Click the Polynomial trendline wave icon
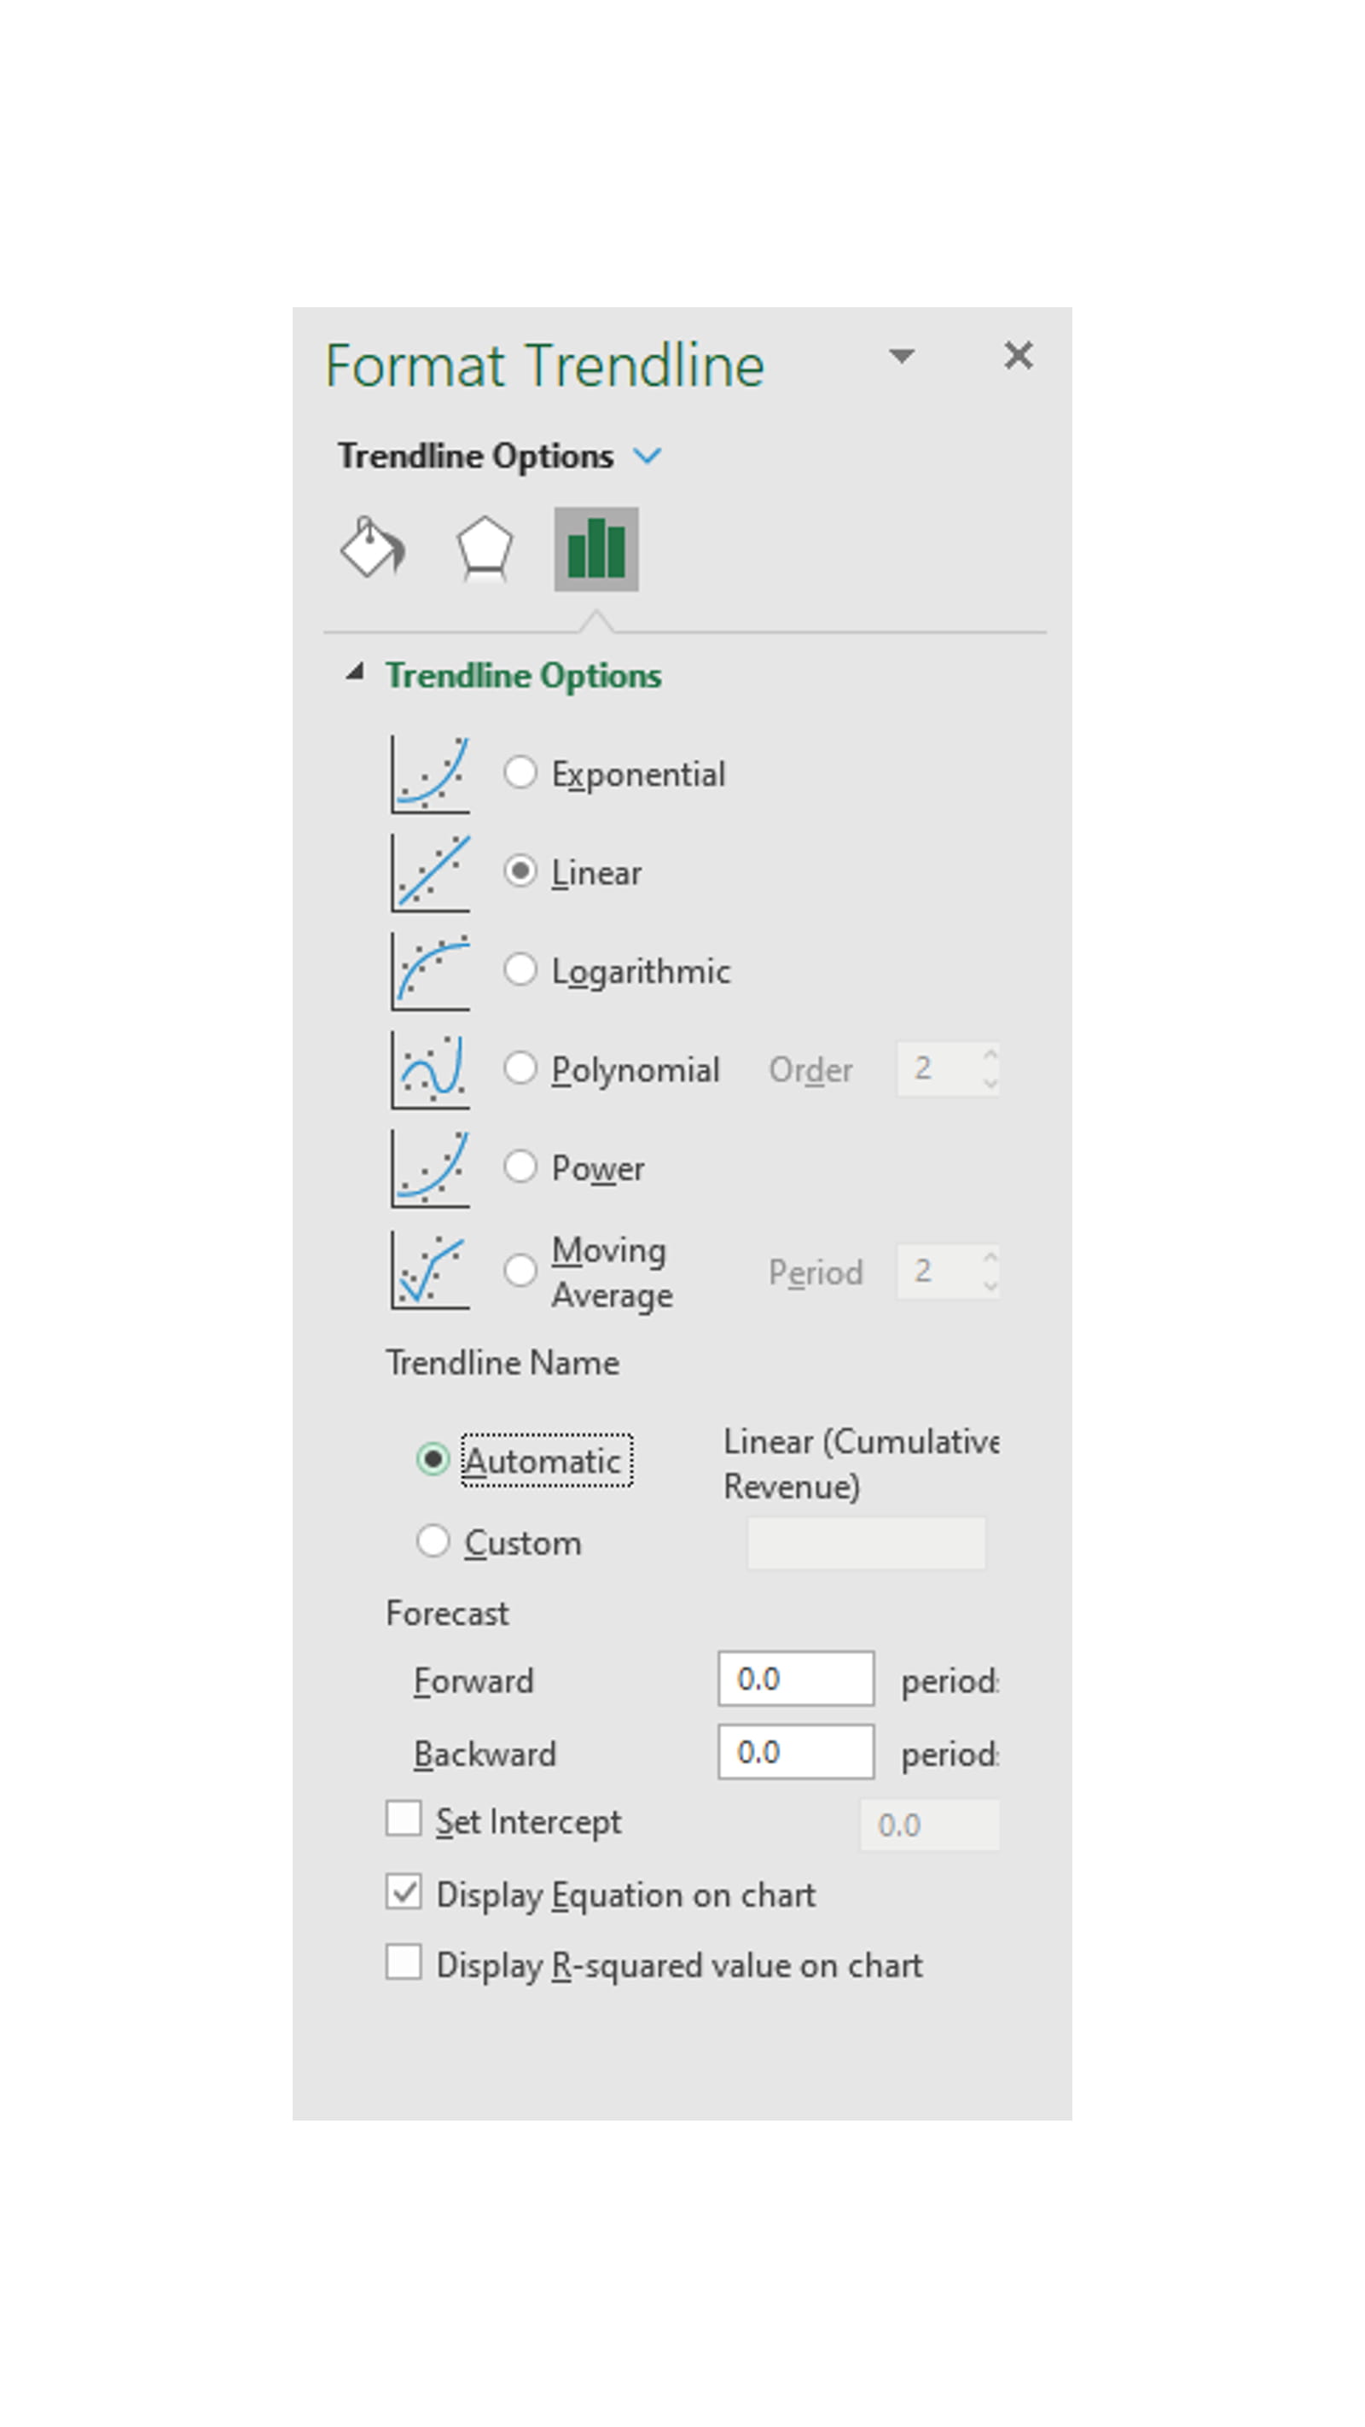The image size is (1365, 2427). pos(432,1069)
